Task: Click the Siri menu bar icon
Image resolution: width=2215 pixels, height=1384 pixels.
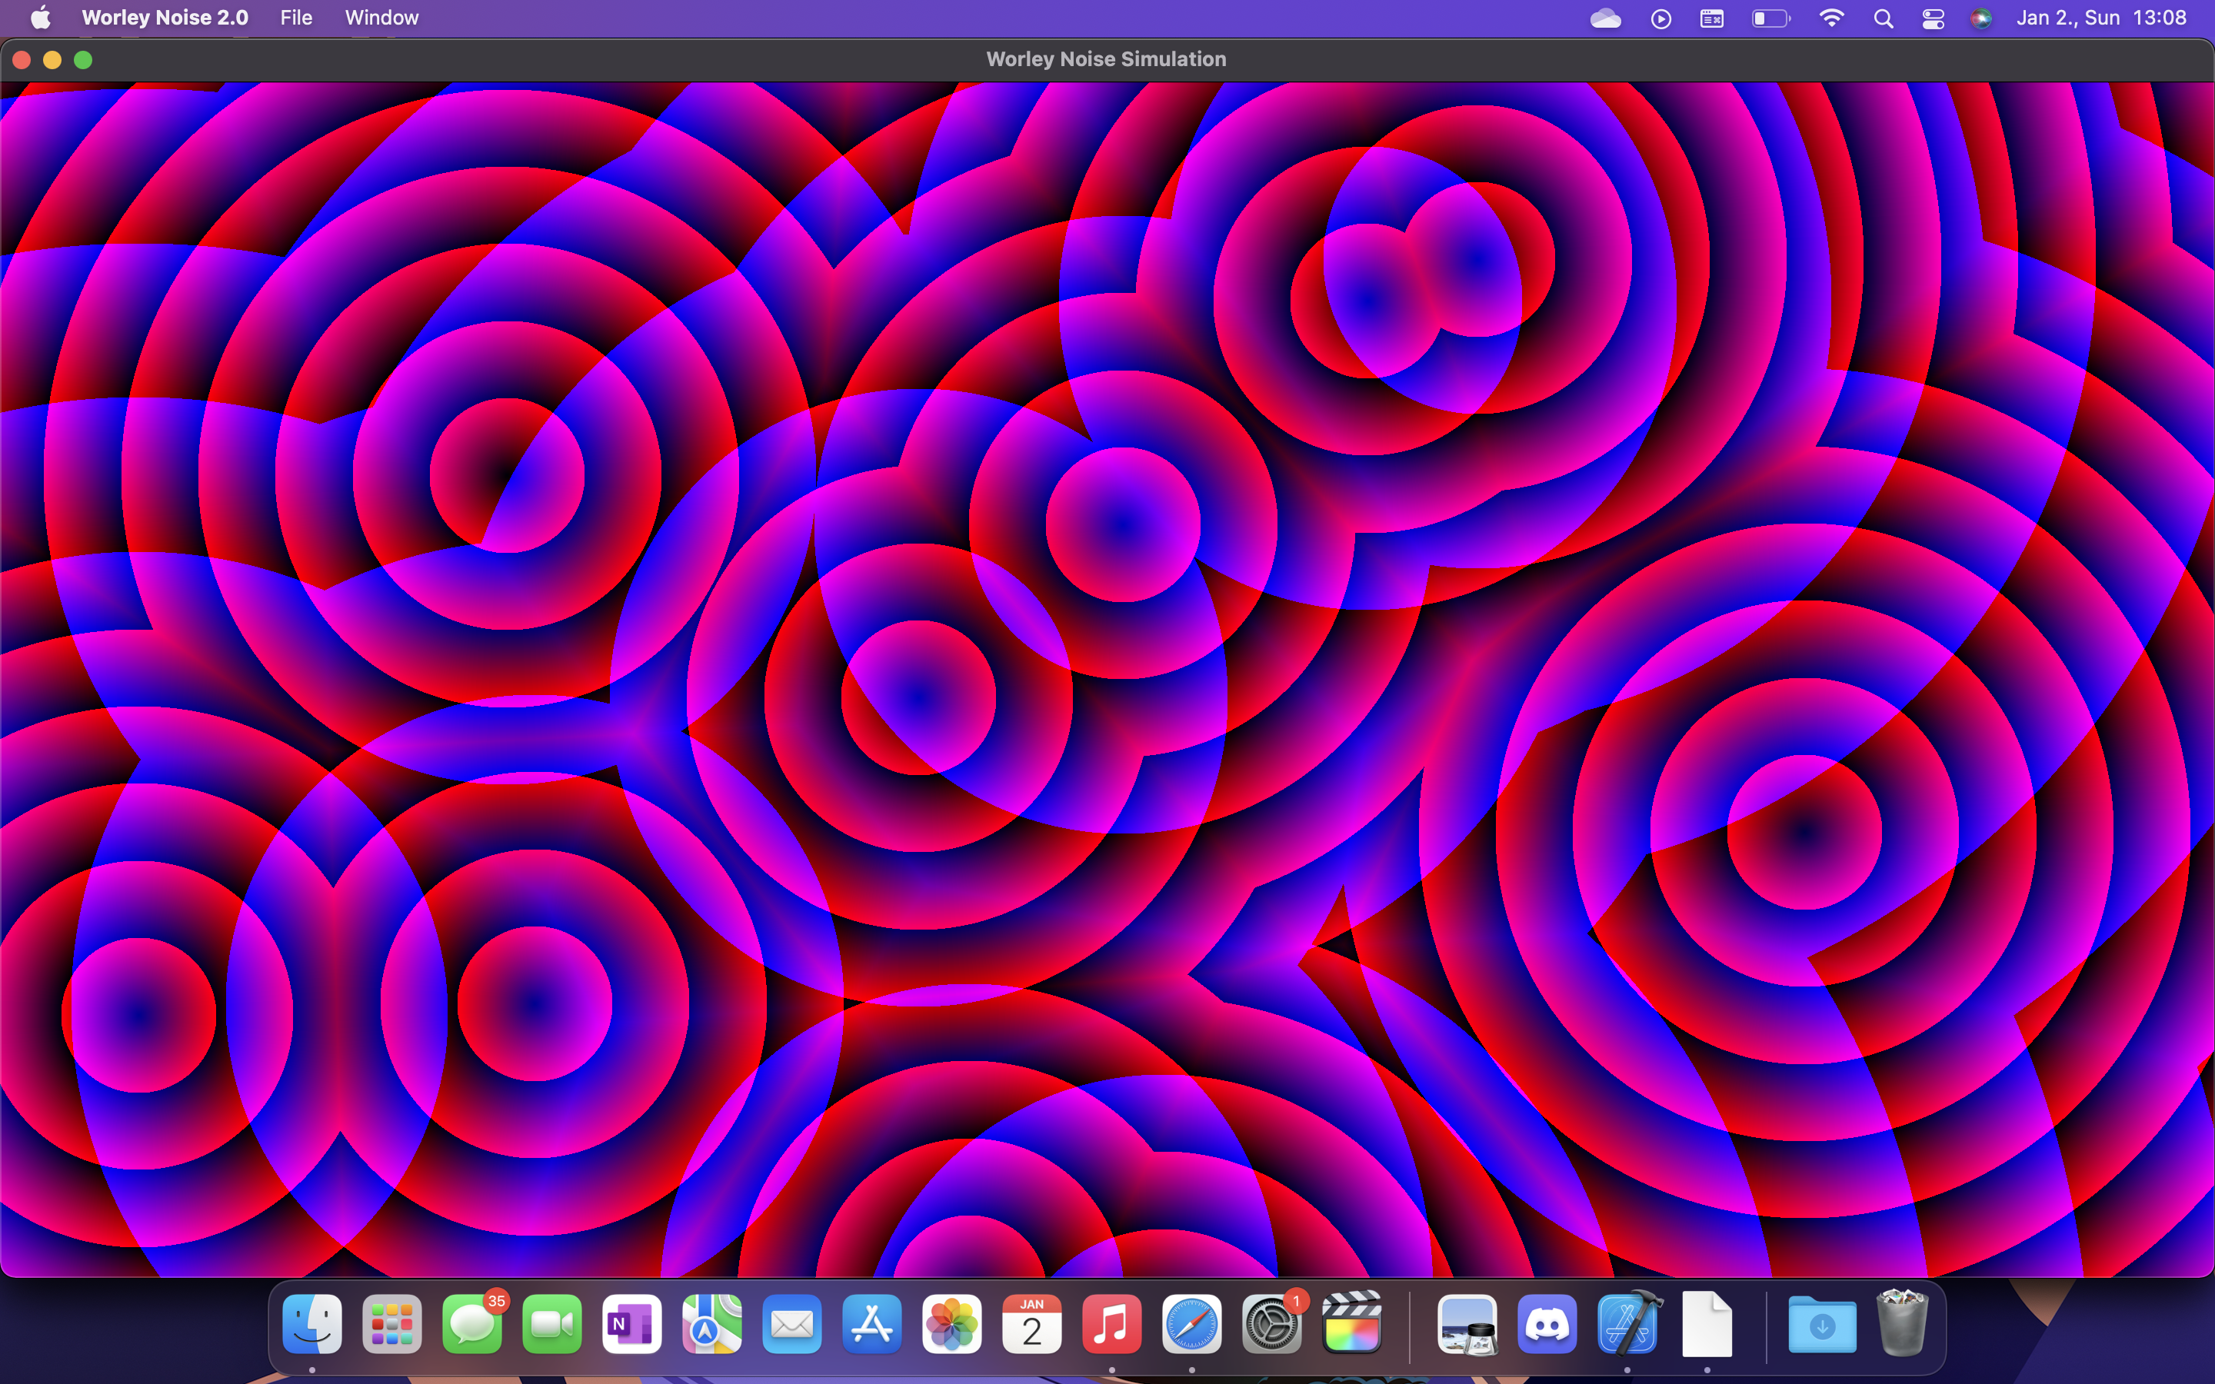Action: coord(1980,18)
